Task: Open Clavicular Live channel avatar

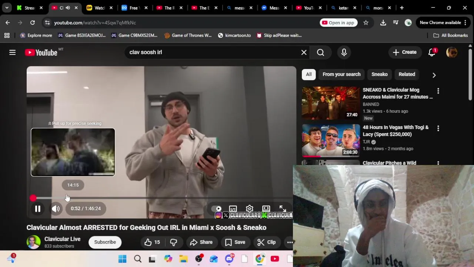Action: pos(33,242)
